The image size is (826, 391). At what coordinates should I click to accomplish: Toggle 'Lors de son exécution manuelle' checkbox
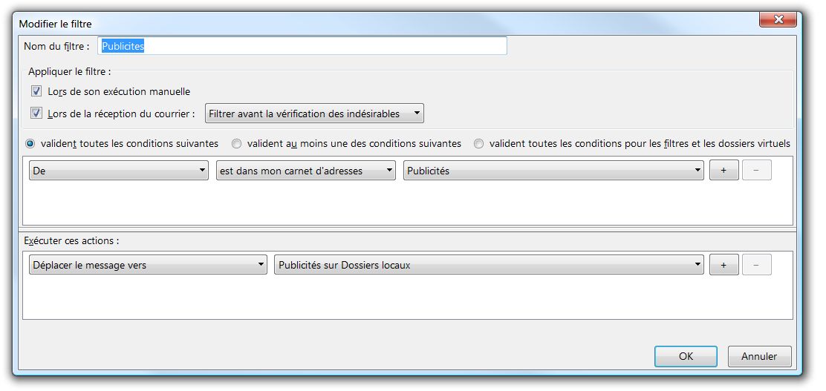(36, 91)
